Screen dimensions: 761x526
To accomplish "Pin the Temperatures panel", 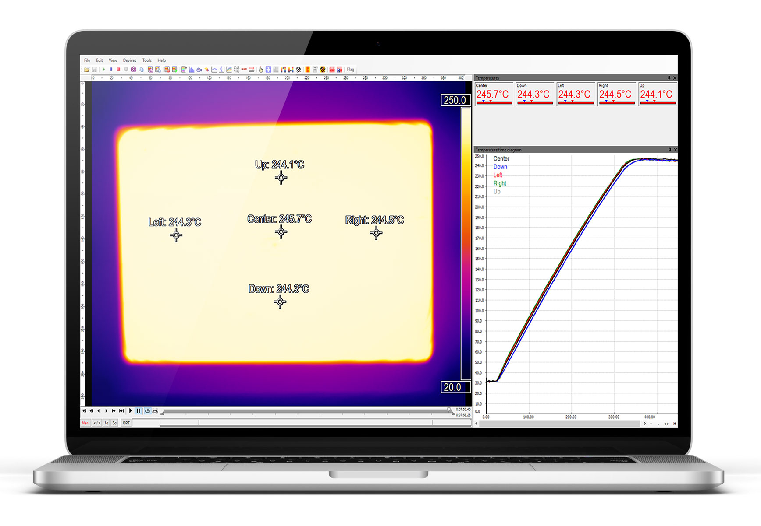I will (x=669, y=78).
